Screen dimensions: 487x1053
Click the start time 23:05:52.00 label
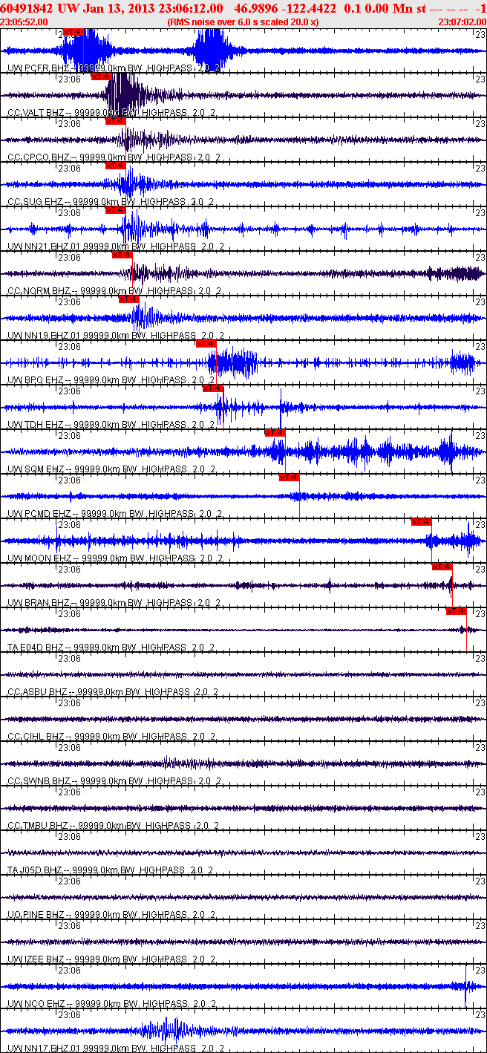tap(24, 22)
